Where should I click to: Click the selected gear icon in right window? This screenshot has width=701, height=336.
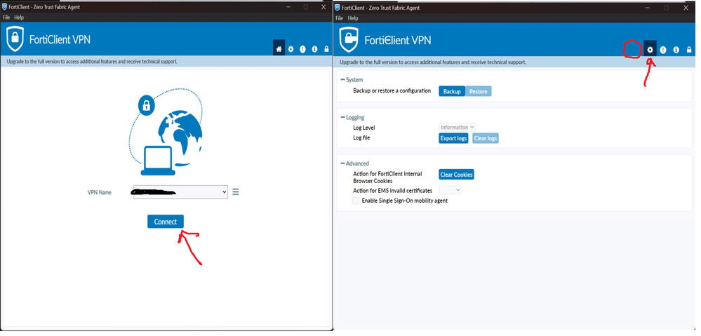pyautogui.click(x=650, y=50)
